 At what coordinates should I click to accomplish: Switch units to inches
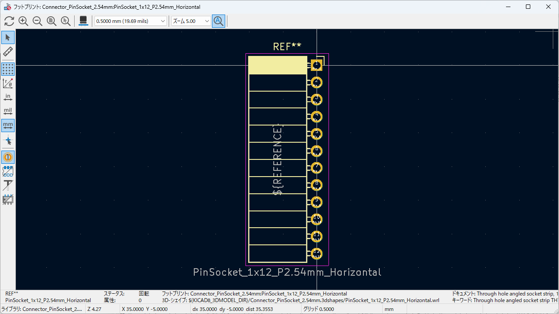(8, 97)
